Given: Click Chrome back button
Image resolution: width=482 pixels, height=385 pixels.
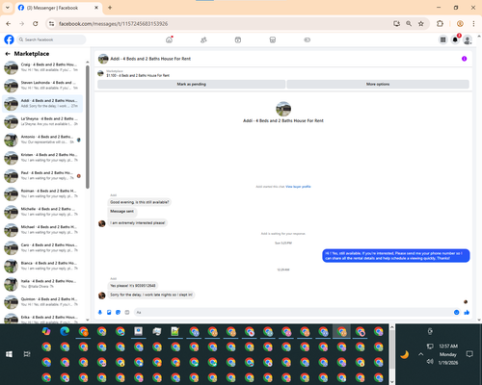Looking at the screenshot, I should point(9,24).
